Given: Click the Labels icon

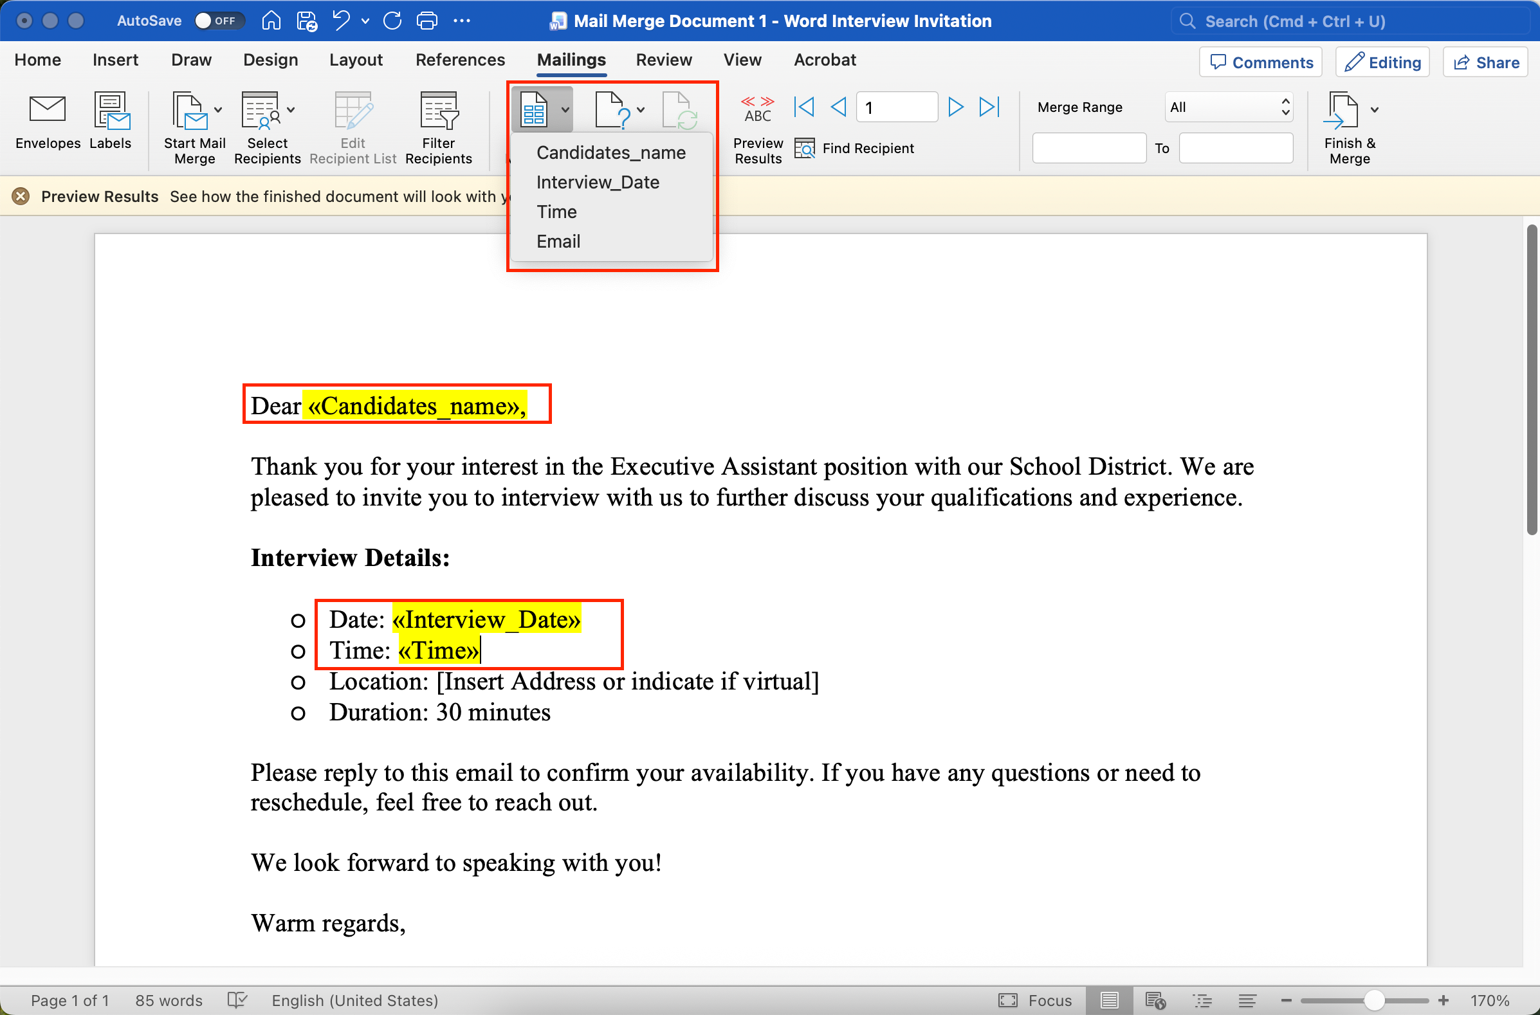Looking at the screenshot, I should tap(111, 111).
